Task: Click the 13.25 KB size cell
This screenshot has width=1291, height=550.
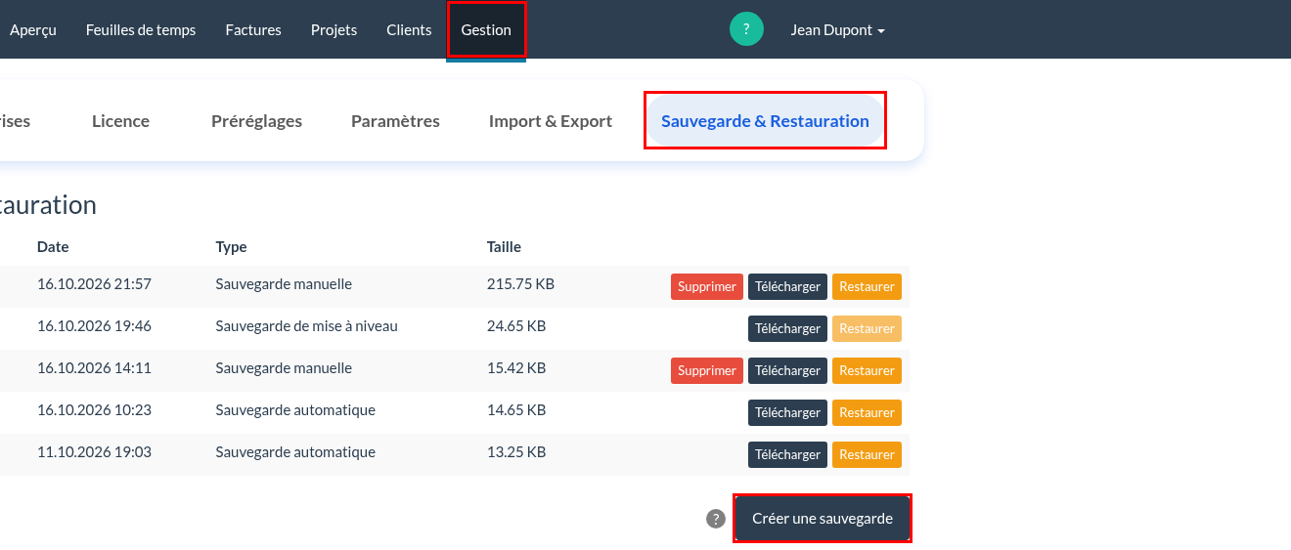Action: tap(516, 452)
